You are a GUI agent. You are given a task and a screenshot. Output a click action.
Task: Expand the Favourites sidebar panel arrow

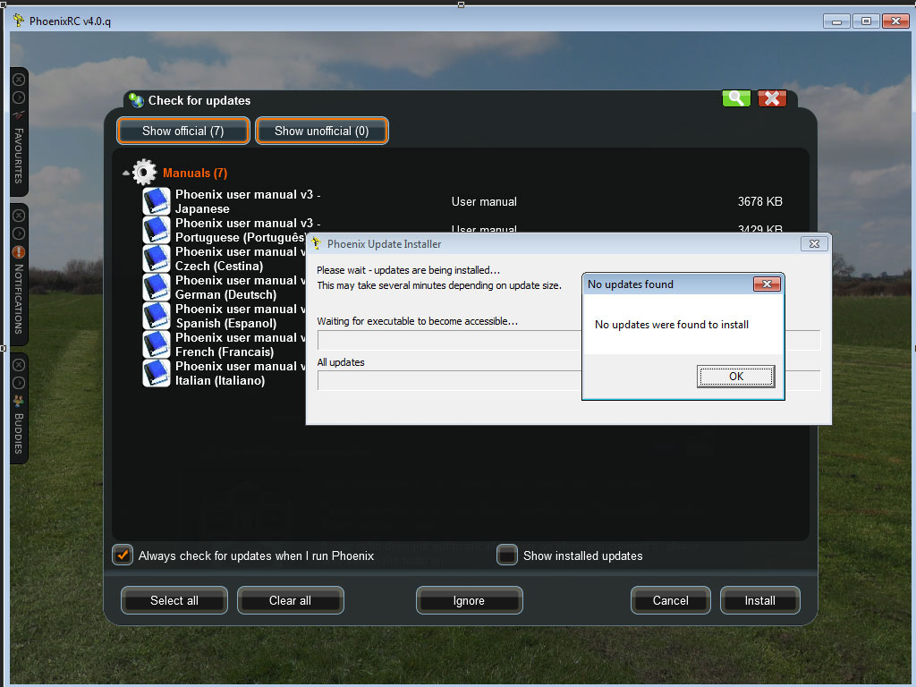point(19,98)
